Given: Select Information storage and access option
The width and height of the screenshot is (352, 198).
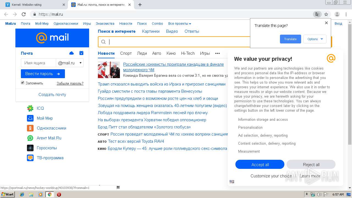Looking at the screenshot, I should pyautogui.click(x=263, y=120).
